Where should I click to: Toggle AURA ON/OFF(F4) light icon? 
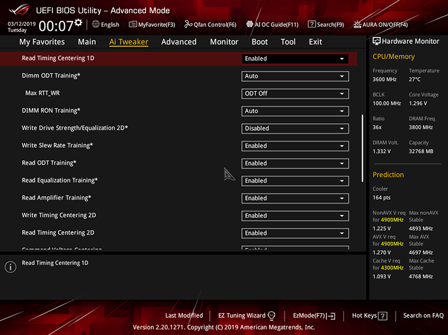pos(357,25)
